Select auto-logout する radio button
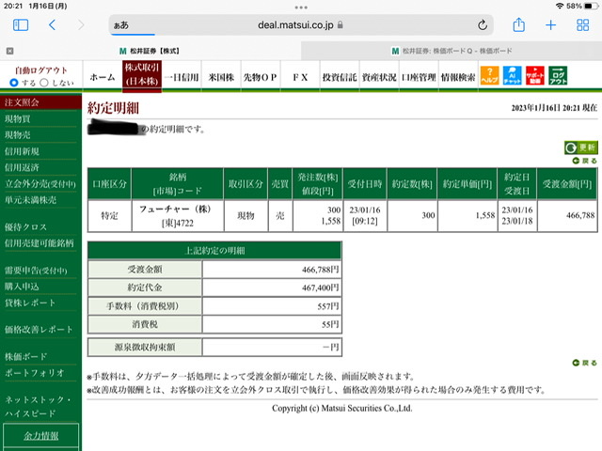This screenshot has width=602, height=451. click(x=14, y=83)
